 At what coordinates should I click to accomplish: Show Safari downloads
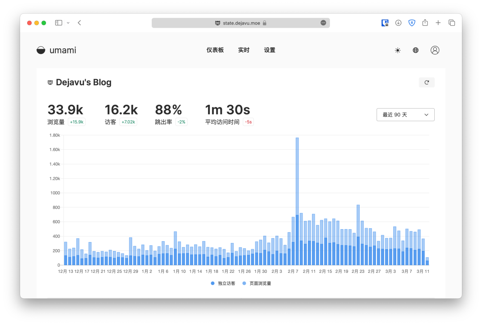[x=398, y=23]
